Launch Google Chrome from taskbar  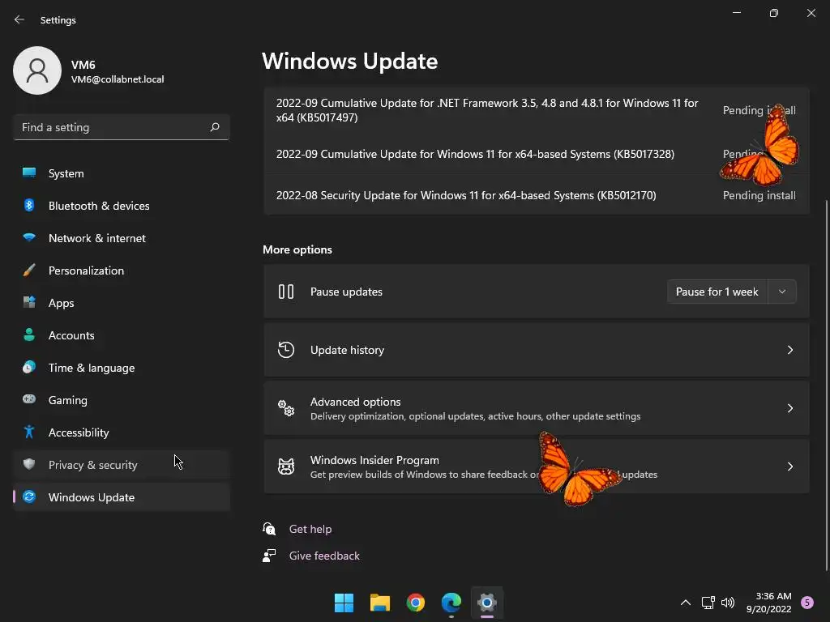(x=416, y=603)
